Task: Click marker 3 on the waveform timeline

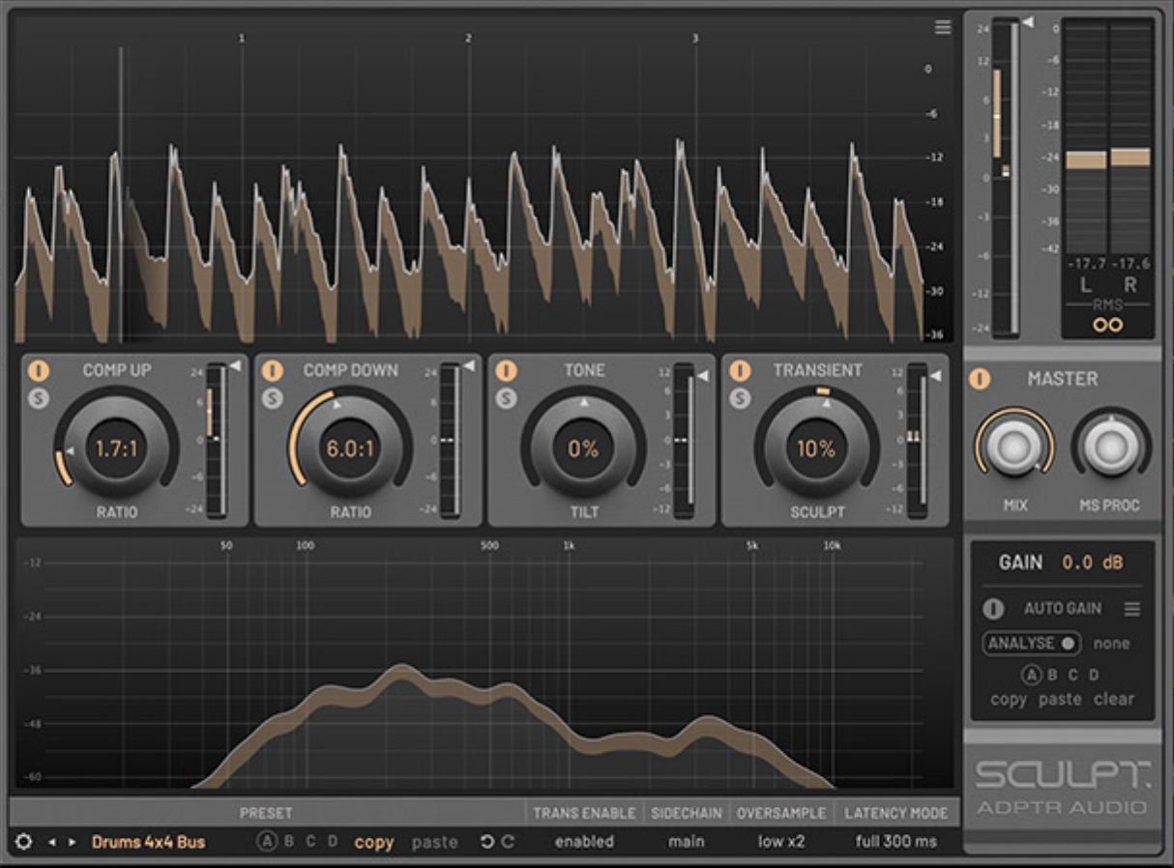Action: click(x=694, y=39)
